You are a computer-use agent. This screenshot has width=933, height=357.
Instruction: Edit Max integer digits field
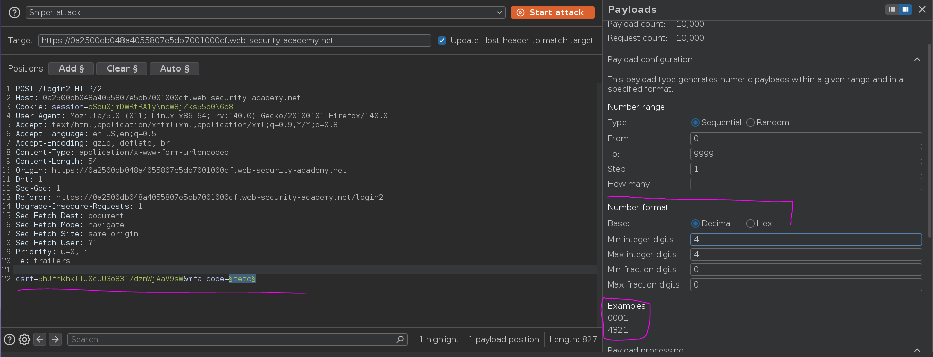point(805,254)
